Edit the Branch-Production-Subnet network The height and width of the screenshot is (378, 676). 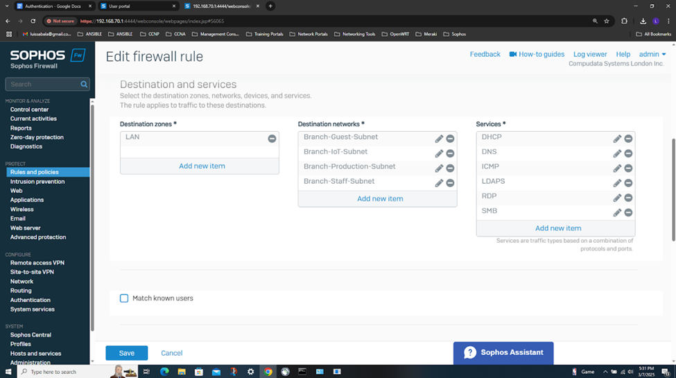coord(439,169)
